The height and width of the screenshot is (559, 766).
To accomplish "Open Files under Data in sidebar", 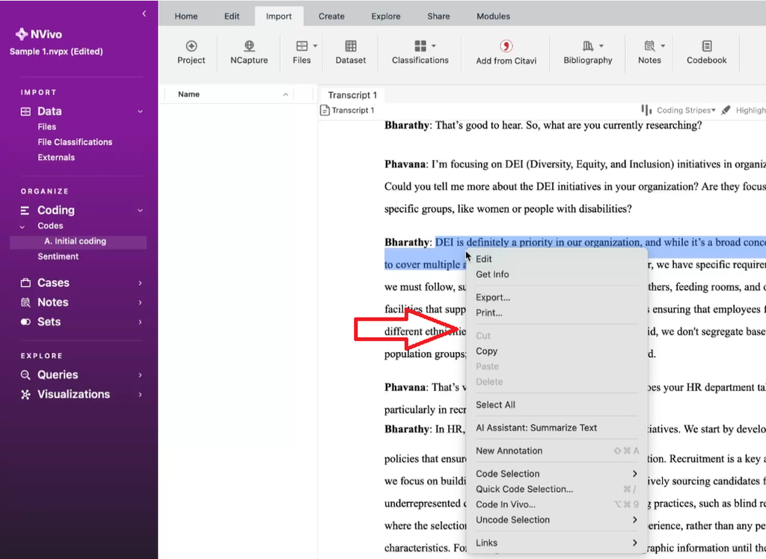I will click(47, 127).
